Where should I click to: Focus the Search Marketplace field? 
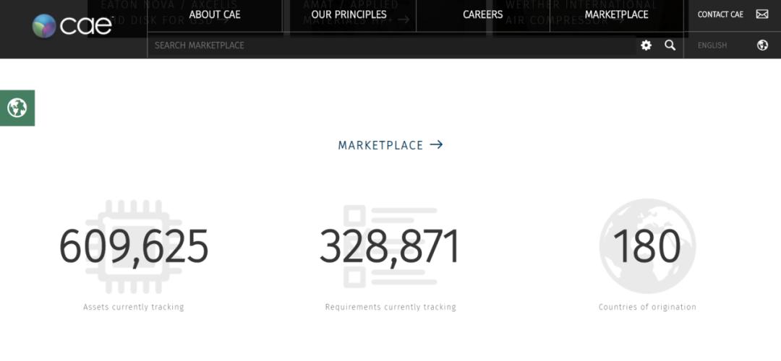point(390,45)
